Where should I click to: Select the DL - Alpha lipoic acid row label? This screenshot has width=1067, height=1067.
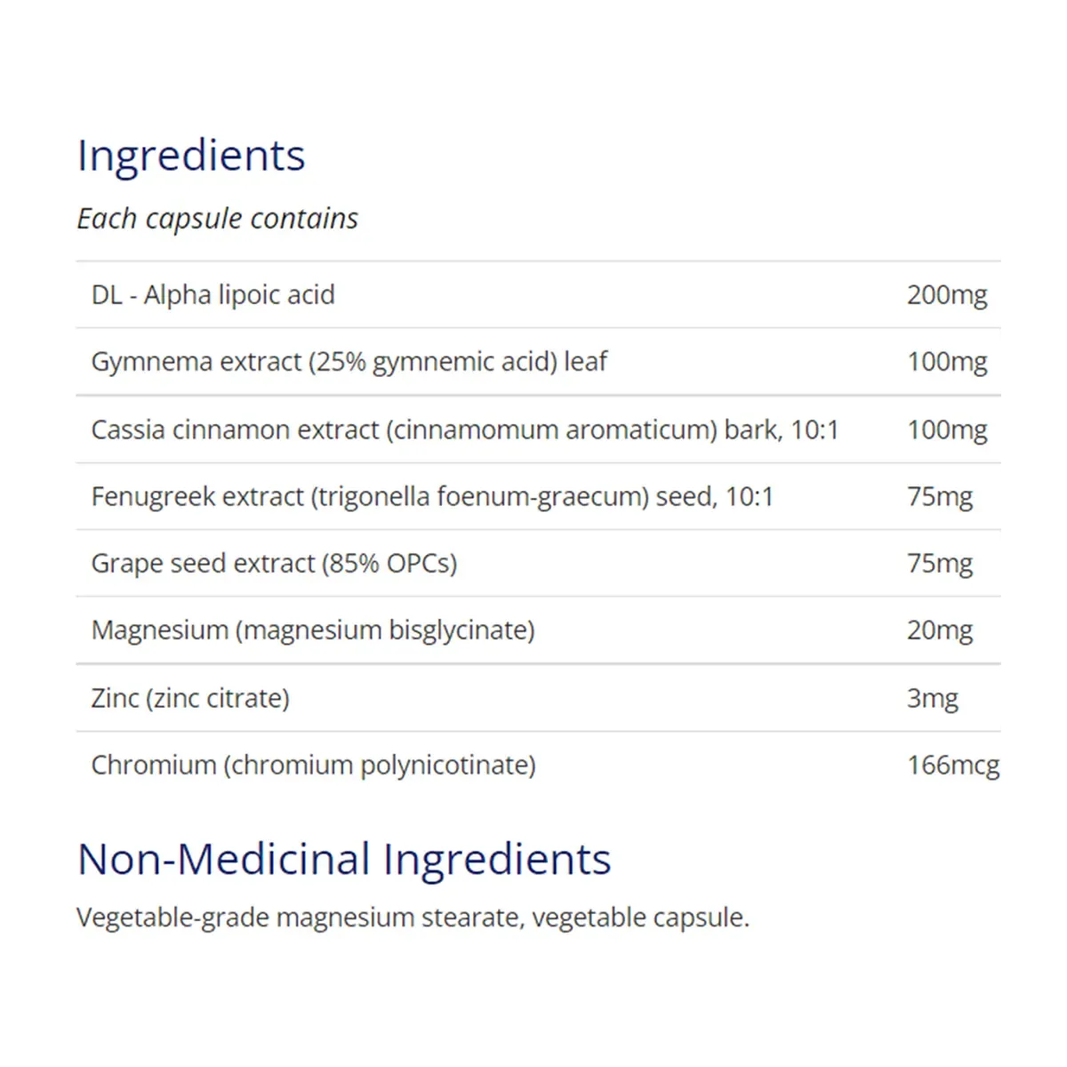[213, 294]
